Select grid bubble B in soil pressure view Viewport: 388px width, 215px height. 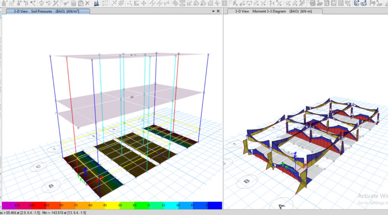coord(50,186)
